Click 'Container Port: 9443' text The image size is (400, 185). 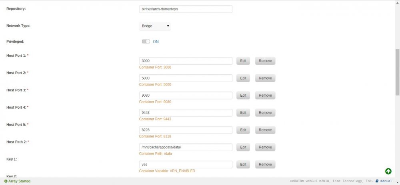pos(155,119)
